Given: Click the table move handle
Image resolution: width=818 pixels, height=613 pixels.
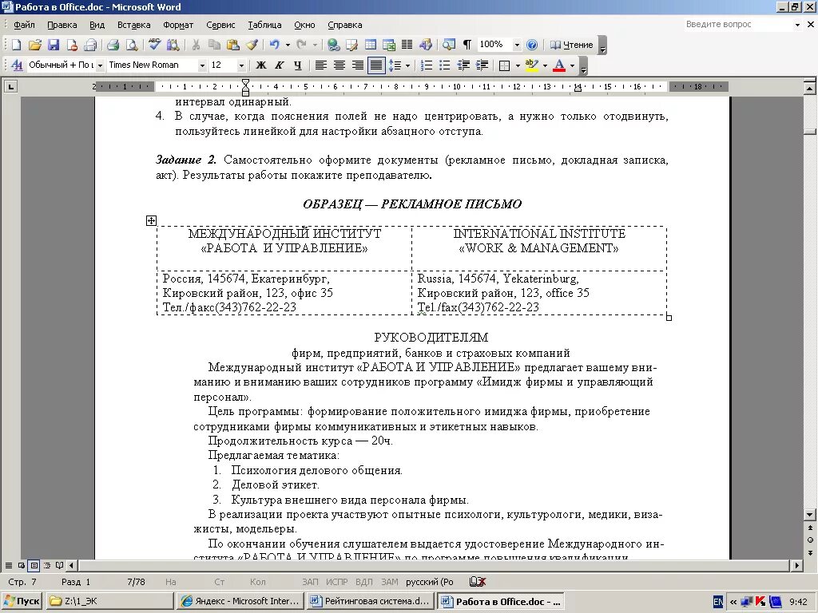Looking at the screenshot, I should 151,220.
